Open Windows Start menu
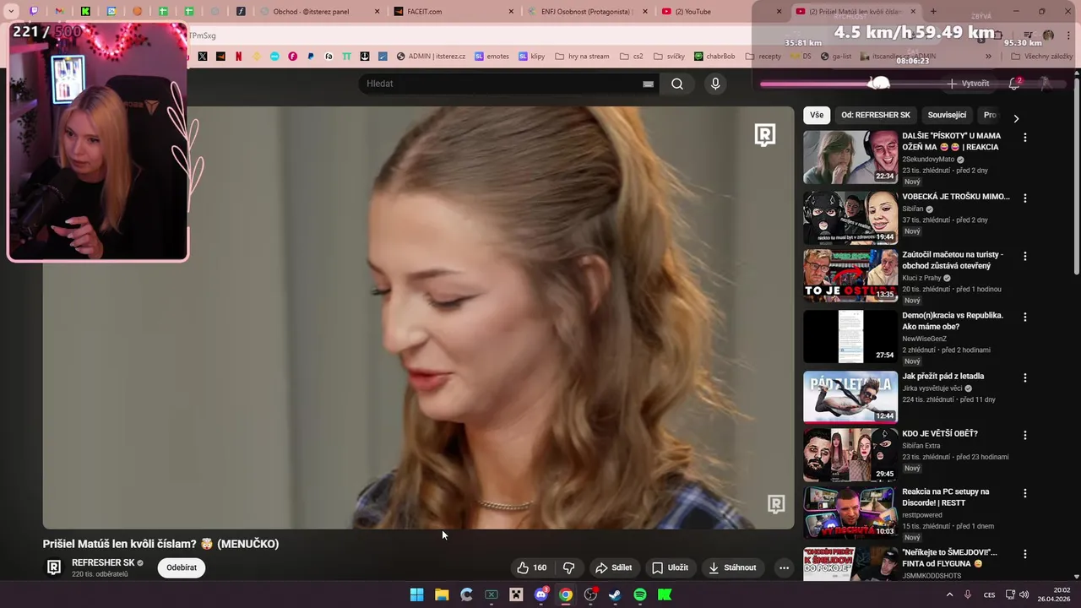 coord(416,594)
